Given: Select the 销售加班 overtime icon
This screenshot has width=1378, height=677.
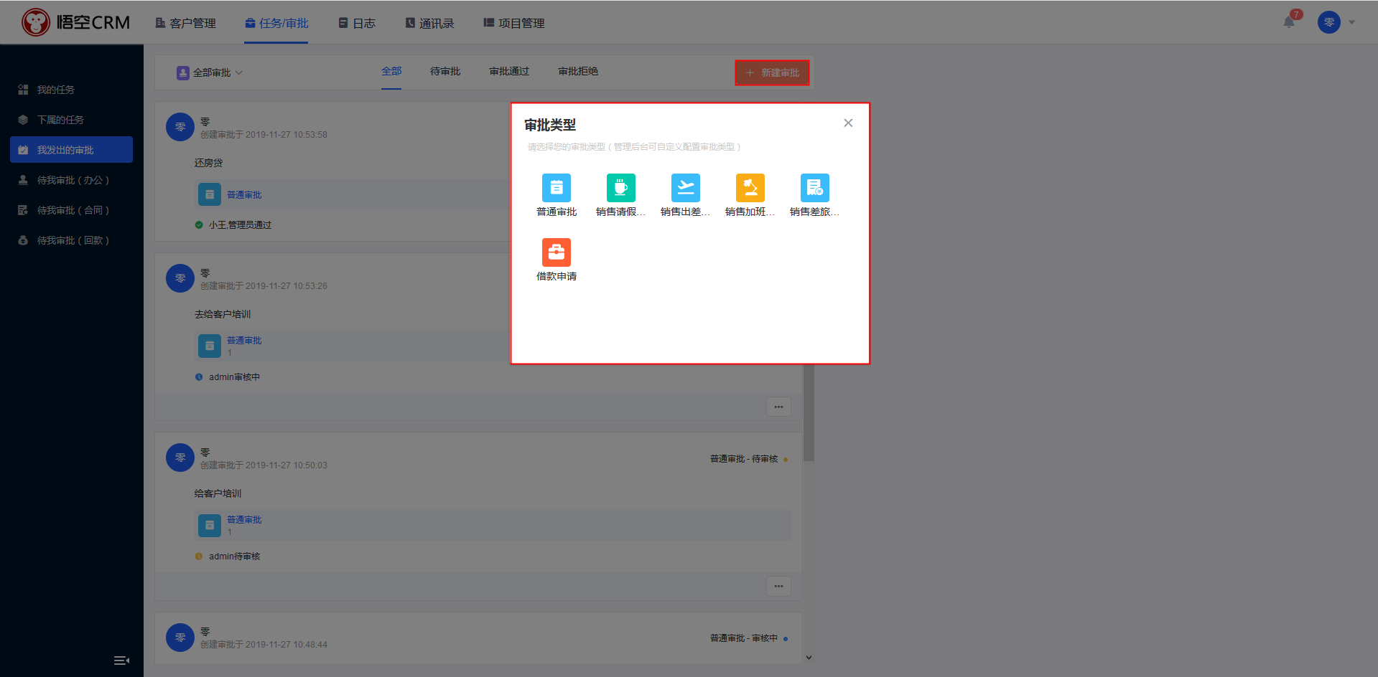Looking at the screenshot, I should [750, 188].
